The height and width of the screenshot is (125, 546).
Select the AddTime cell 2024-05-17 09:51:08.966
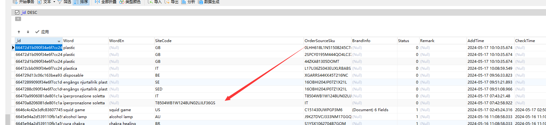click(x=491, y=89)
